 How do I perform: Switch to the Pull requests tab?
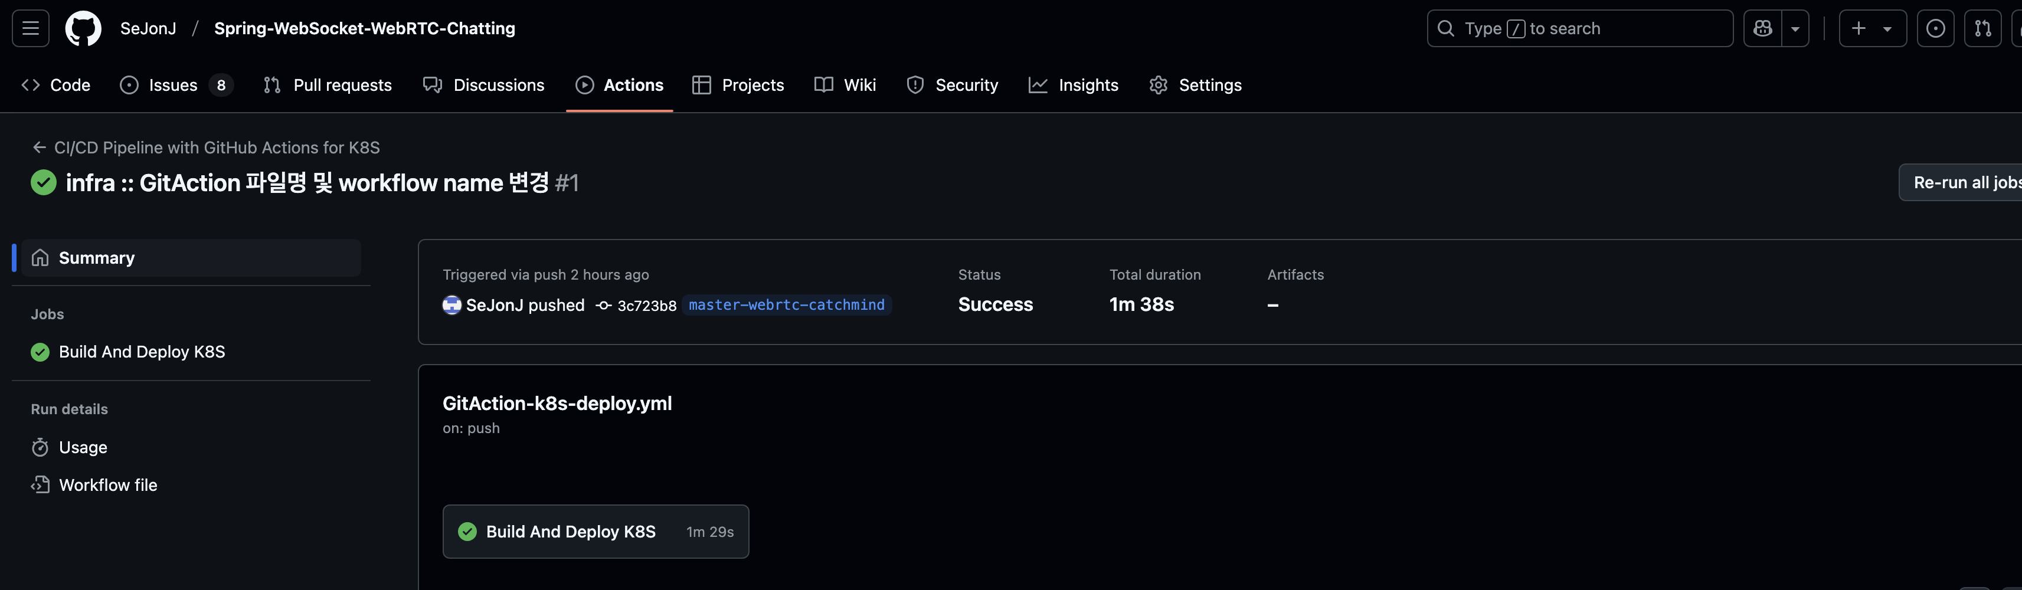coord(328,85)
